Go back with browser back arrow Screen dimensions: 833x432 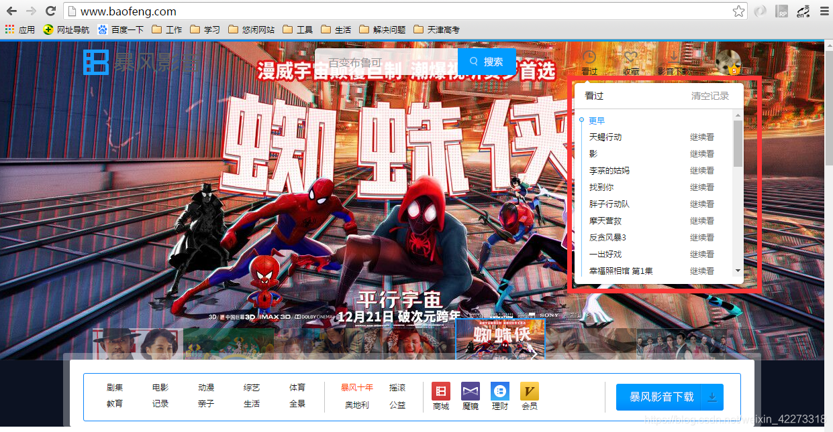(11, 11)
